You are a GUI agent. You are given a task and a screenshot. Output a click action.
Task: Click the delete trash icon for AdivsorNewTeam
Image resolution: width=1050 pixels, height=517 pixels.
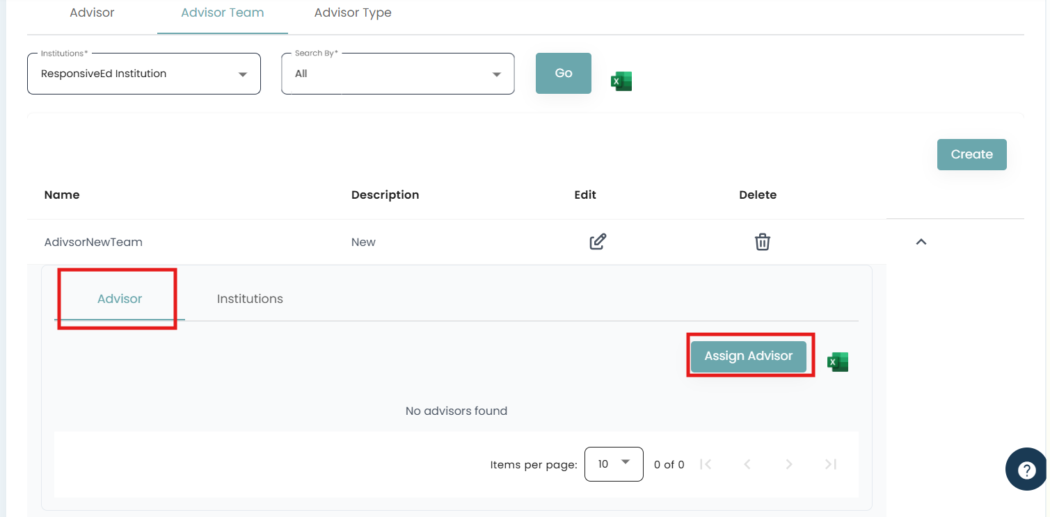tap(763, 242)
